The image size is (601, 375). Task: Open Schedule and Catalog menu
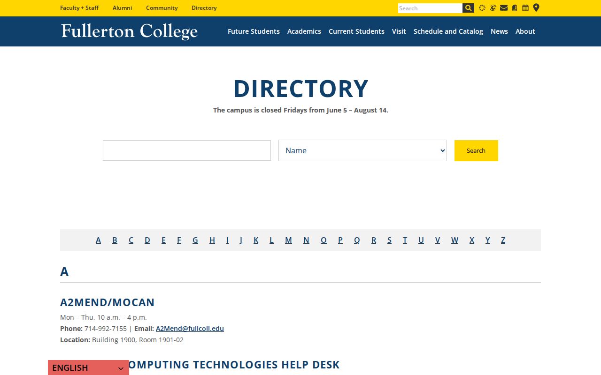(448, 31)
